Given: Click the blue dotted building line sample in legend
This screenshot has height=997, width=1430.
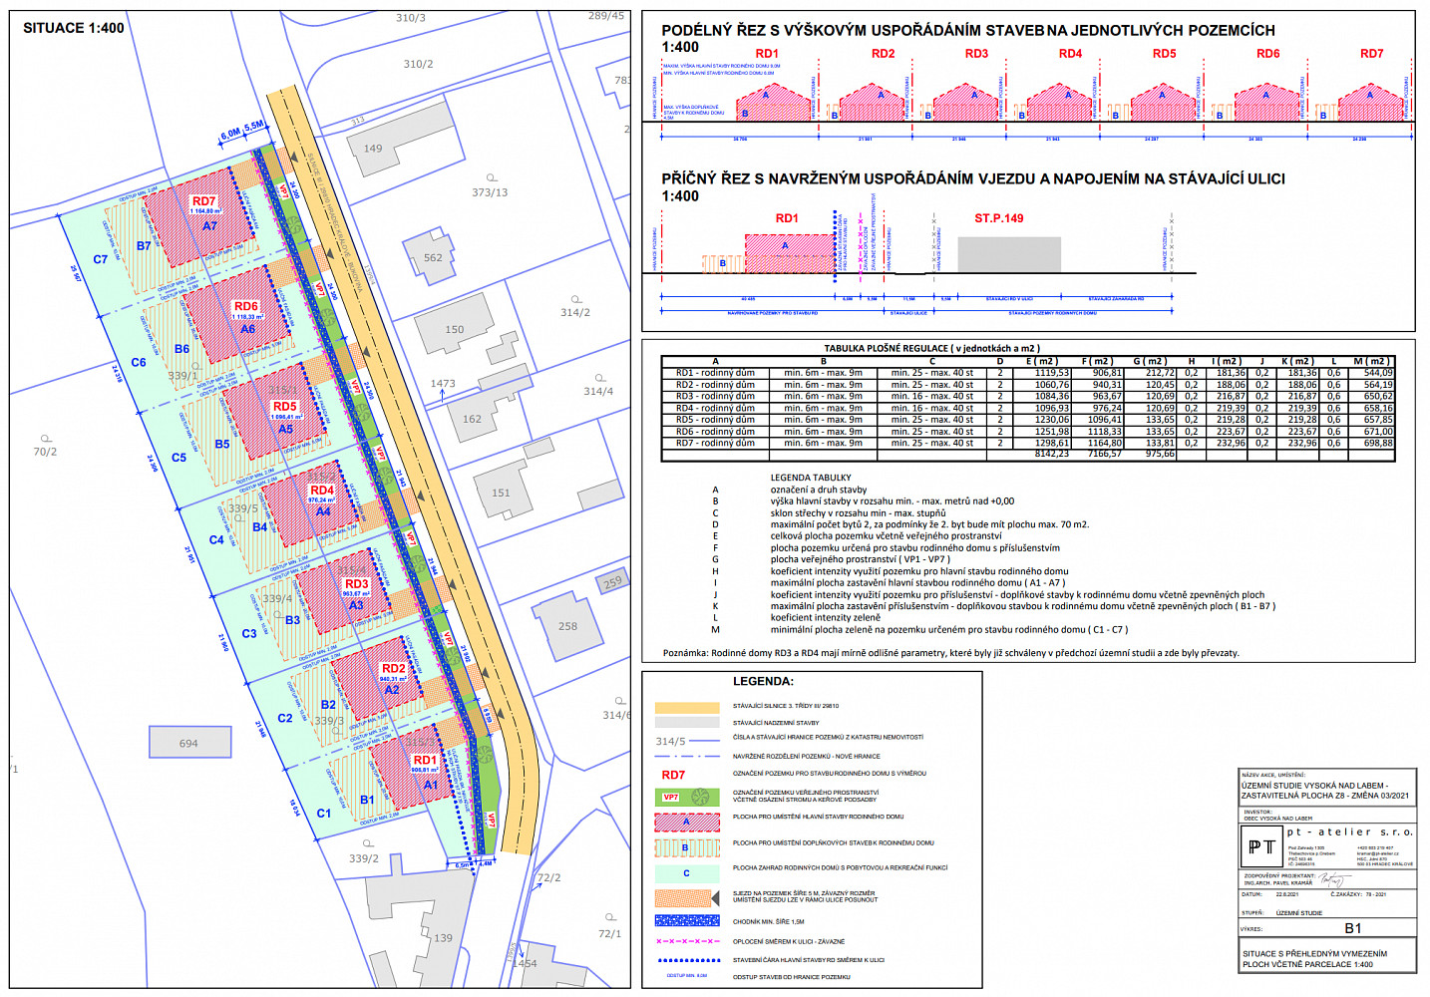Looking at the screenshot, I should coord(687,960).
